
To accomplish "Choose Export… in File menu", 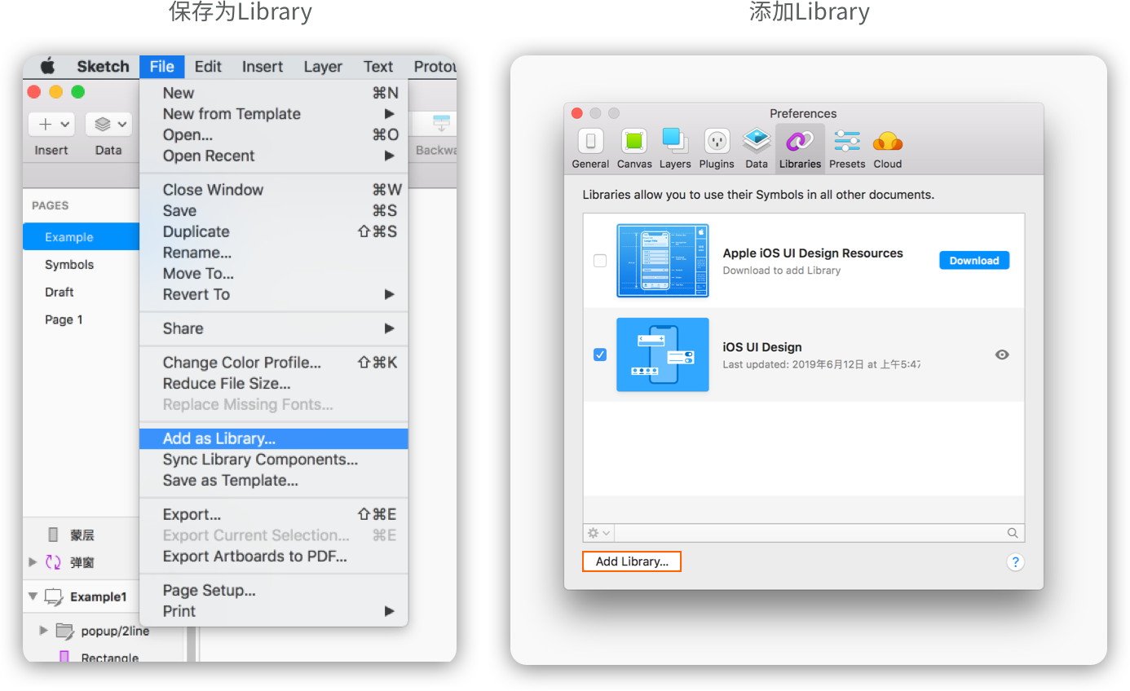I will [274, 514].
